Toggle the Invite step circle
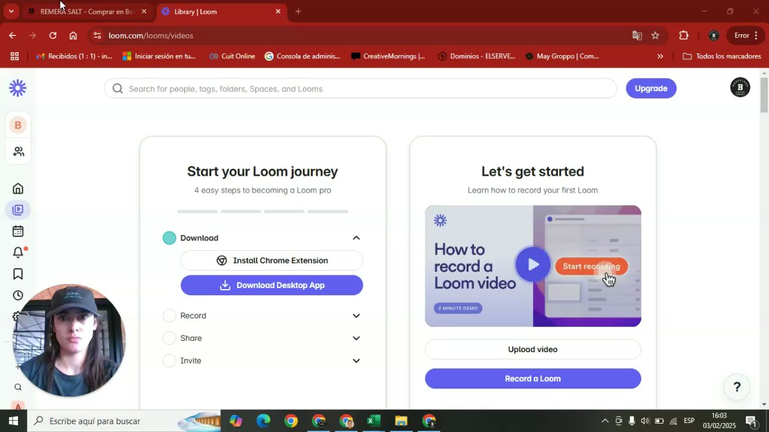 pos(169,361)
